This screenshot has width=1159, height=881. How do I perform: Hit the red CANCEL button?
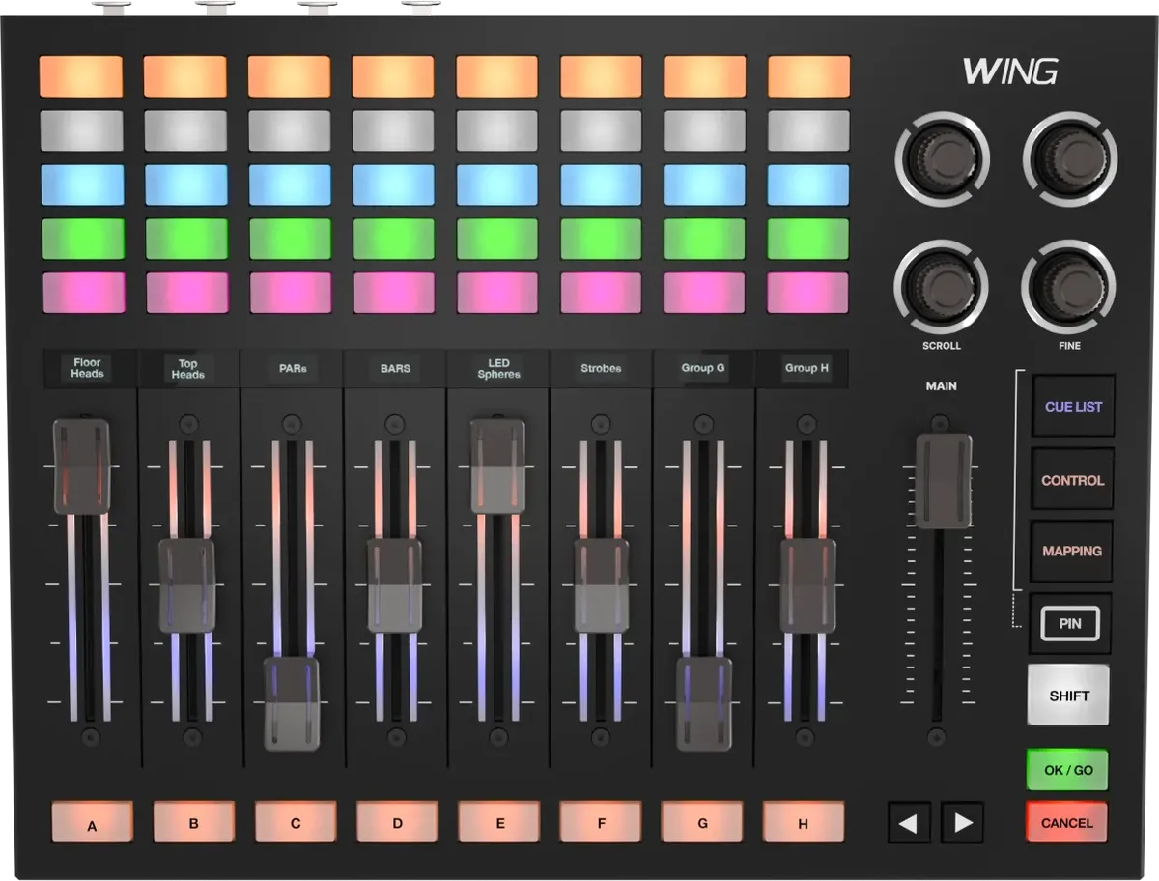[1067, 823]
